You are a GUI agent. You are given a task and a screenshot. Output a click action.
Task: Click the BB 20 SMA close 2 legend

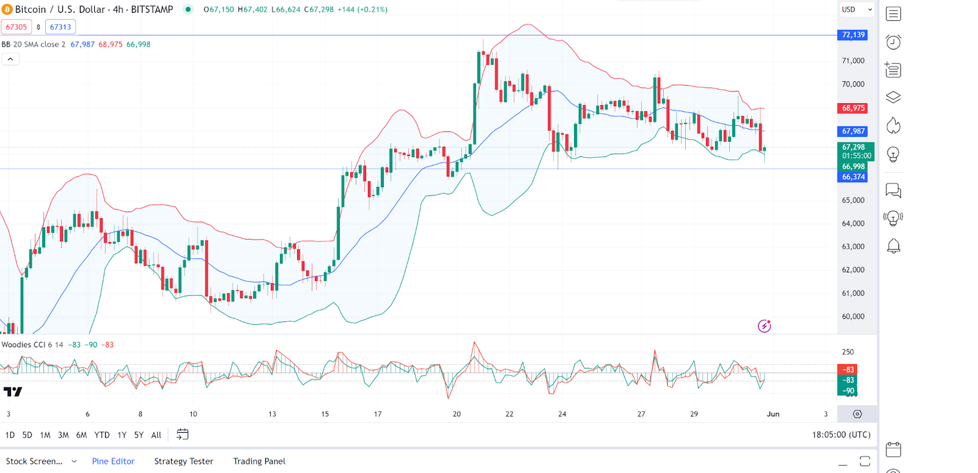[34, 44]
